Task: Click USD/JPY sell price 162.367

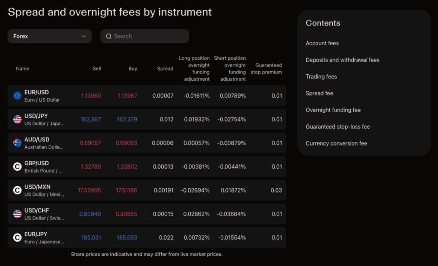Action: tap(91, 120)
